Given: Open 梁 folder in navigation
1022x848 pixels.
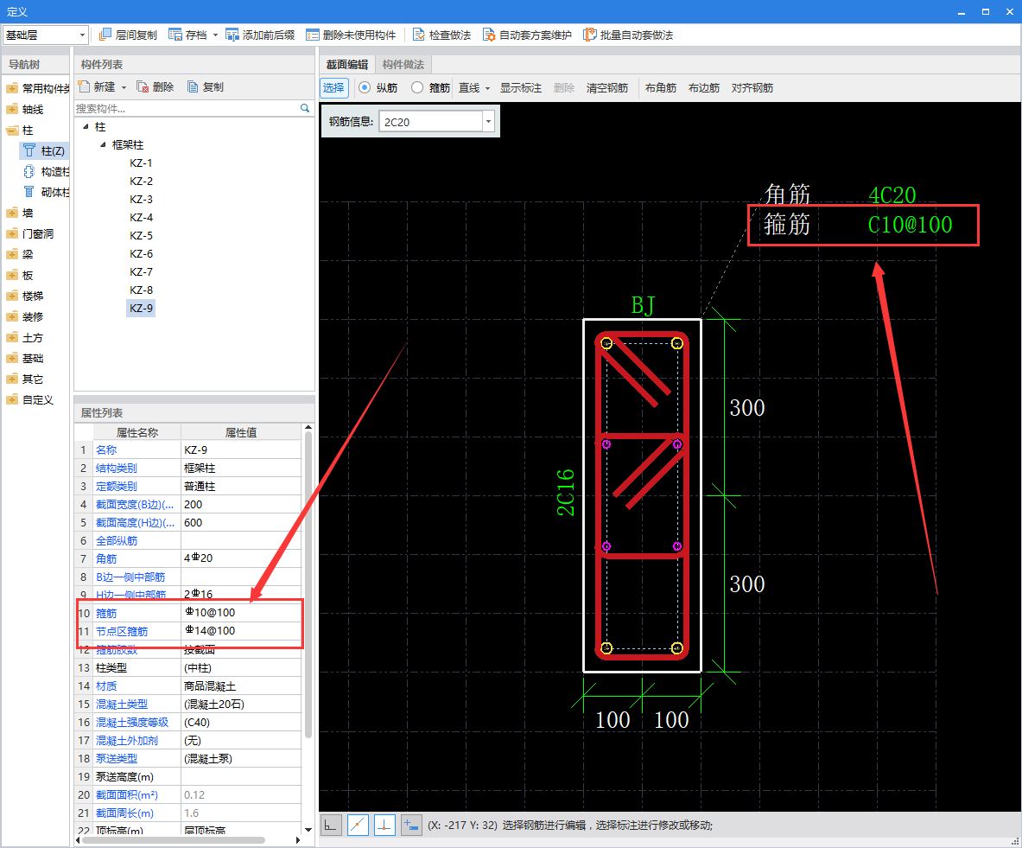Looking at the screenshot, I should (12, 254).
